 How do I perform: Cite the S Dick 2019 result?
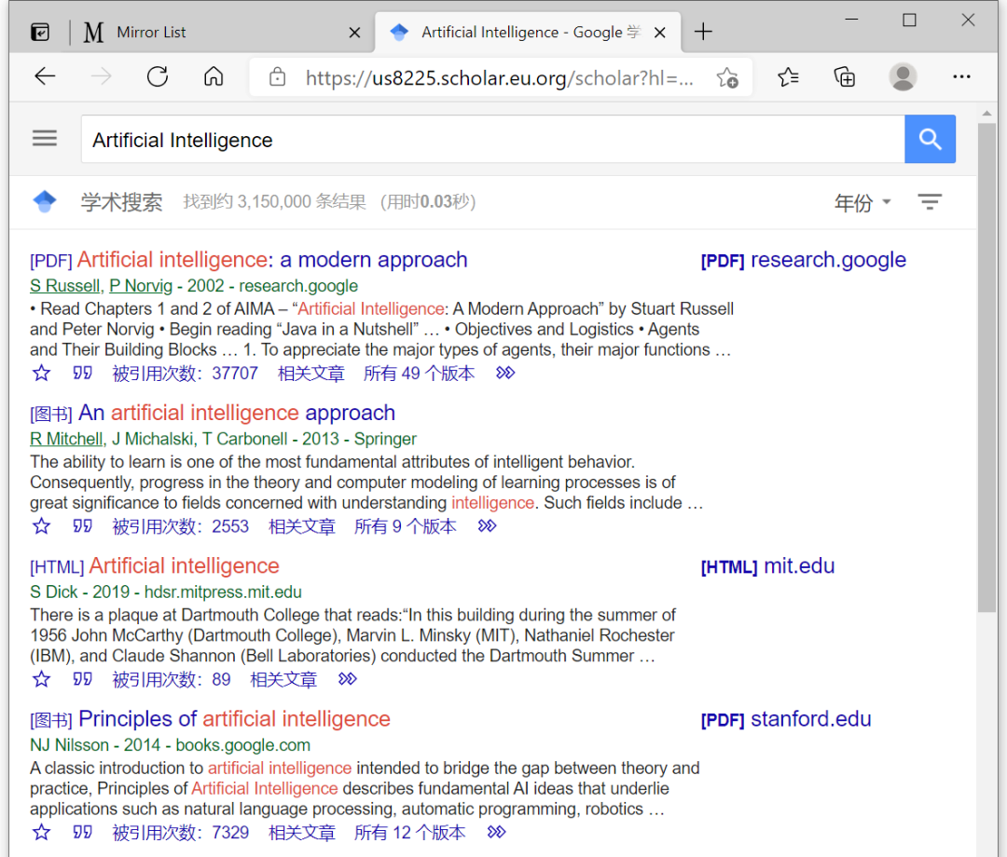pyautogui.click(x=82, y=679)
